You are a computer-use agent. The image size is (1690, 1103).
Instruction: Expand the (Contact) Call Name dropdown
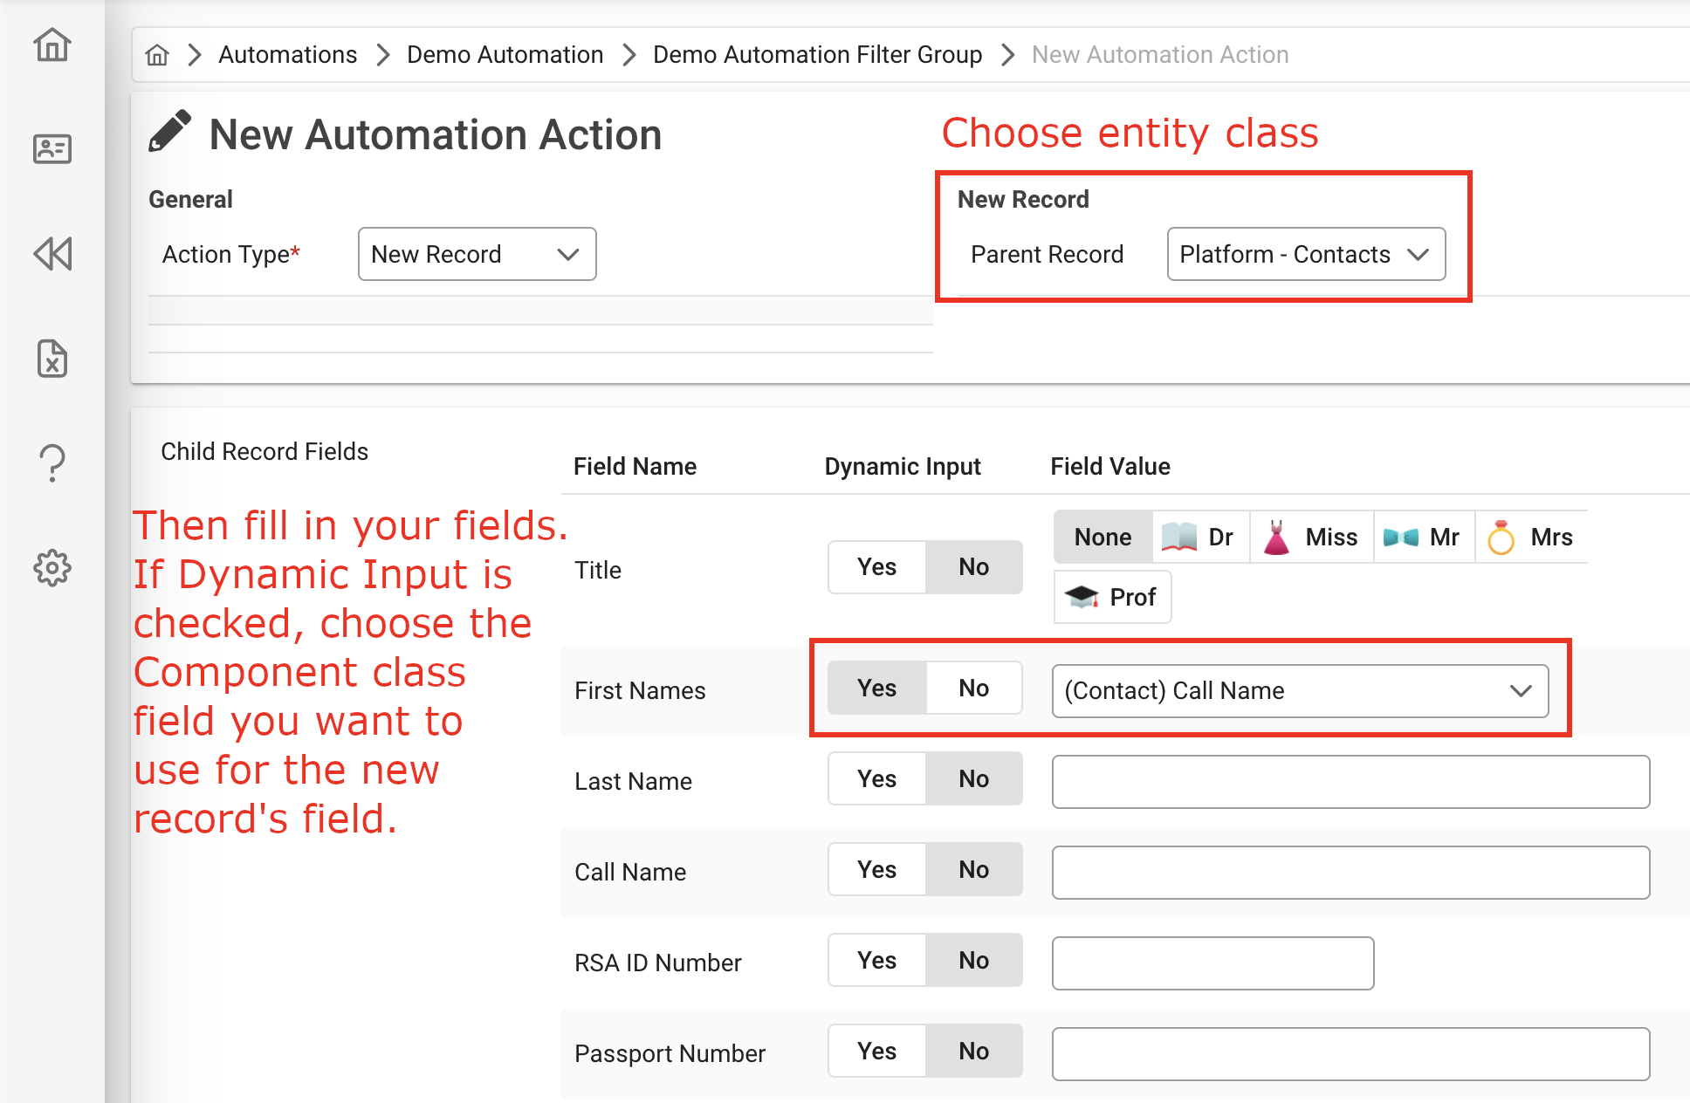[1300, 691]
